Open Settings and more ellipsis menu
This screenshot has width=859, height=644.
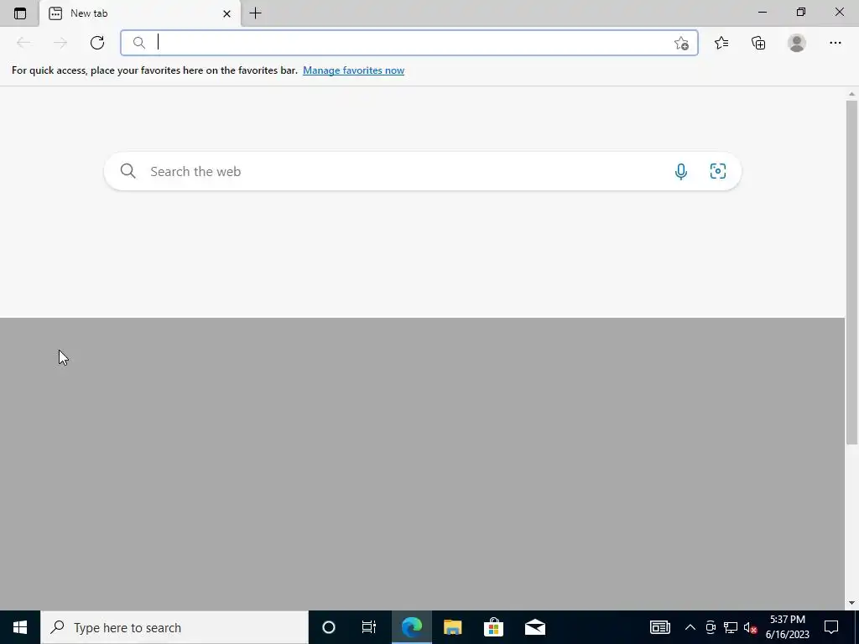coord(835,43)
